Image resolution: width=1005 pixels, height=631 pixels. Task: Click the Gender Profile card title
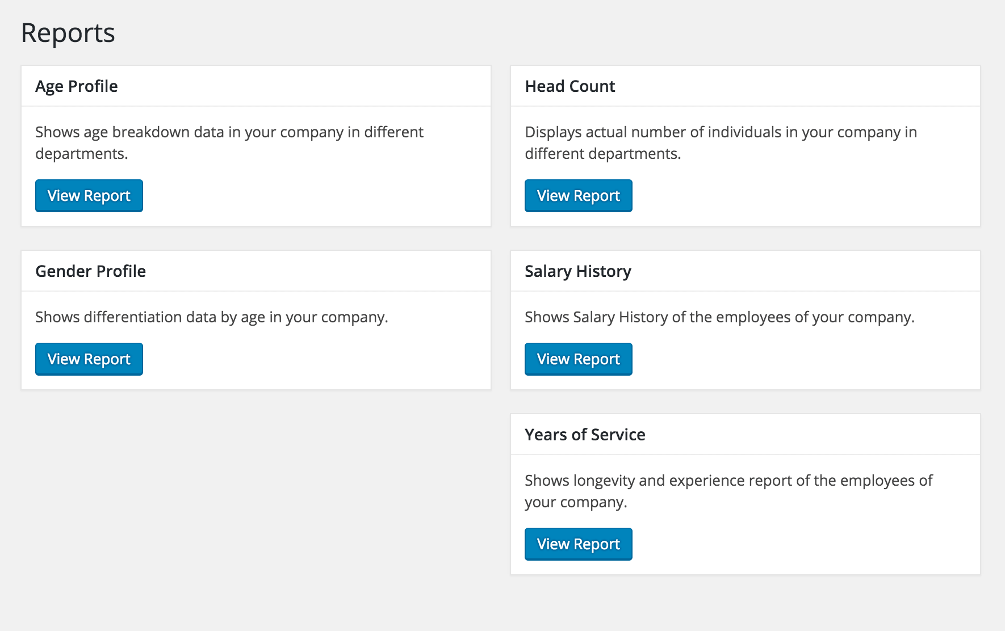[90, 271]
